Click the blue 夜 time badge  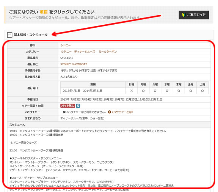[78, 106]
